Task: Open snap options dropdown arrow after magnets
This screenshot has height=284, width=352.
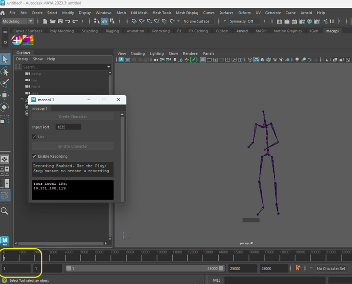Action: [179, 21]
